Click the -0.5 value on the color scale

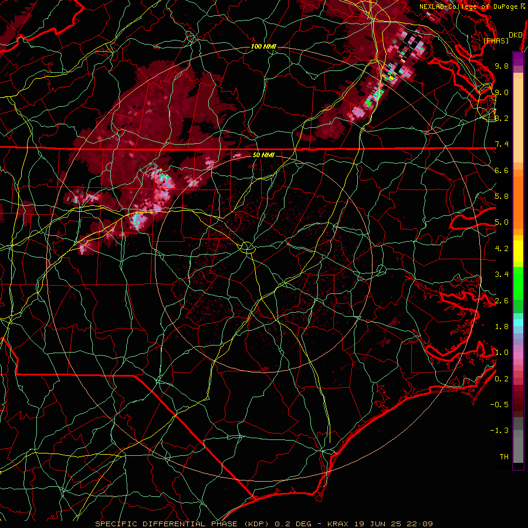pos(499,405)
